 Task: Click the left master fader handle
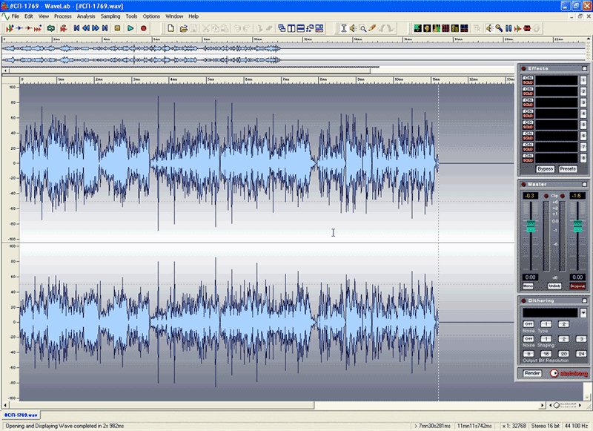[530, 228]
